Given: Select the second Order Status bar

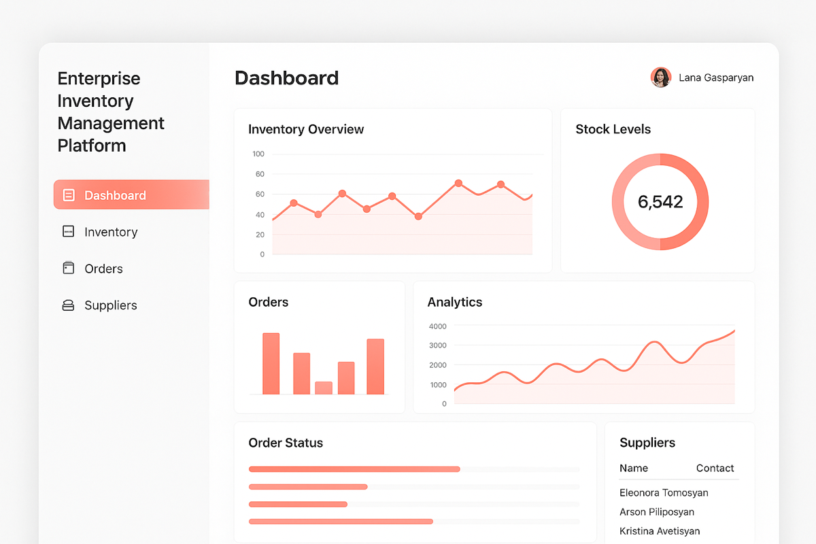Looking at the screenshot, I should pyautogui.click(x=307, y=487).
